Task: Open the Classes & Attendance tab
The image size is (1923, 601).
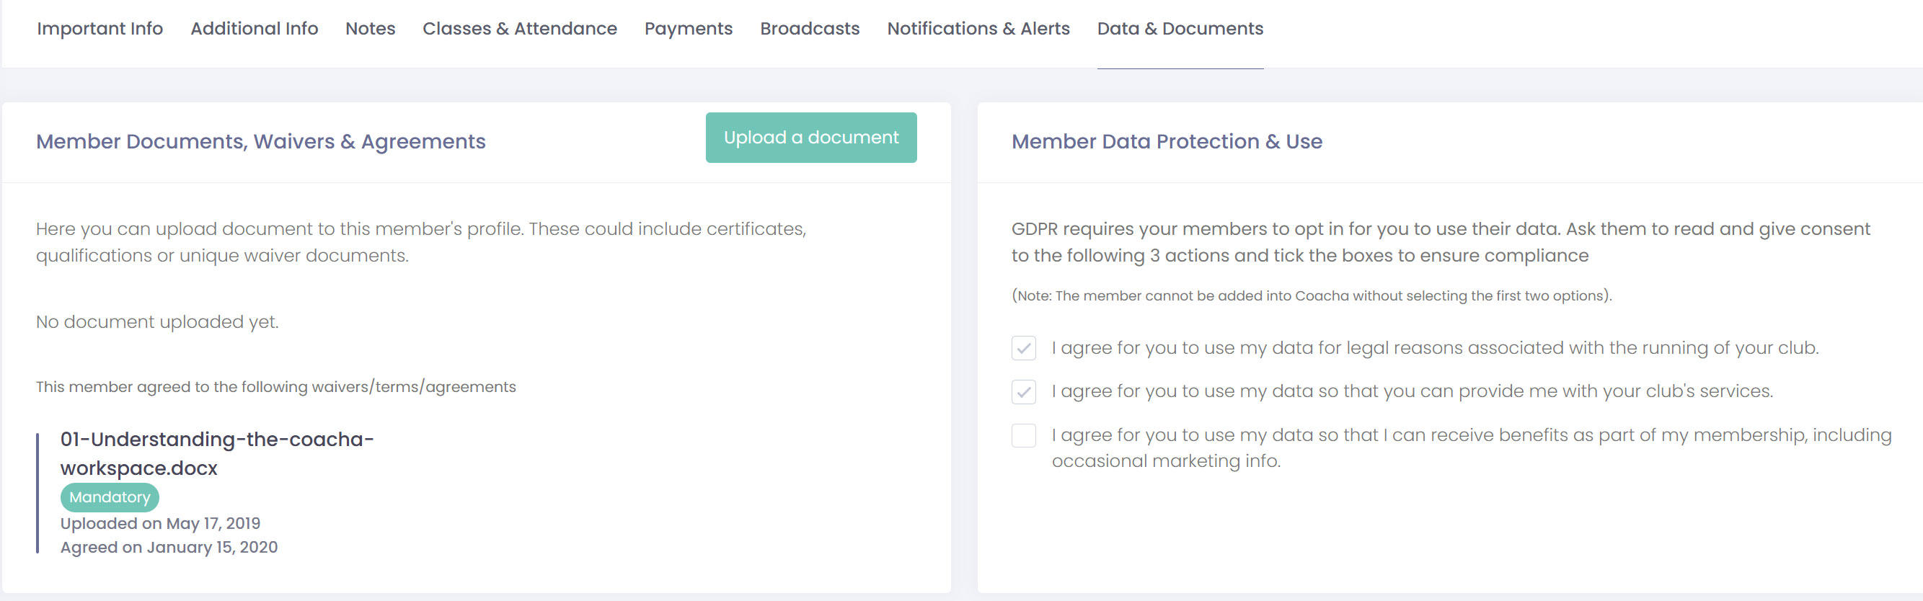Action: (520, 28)
